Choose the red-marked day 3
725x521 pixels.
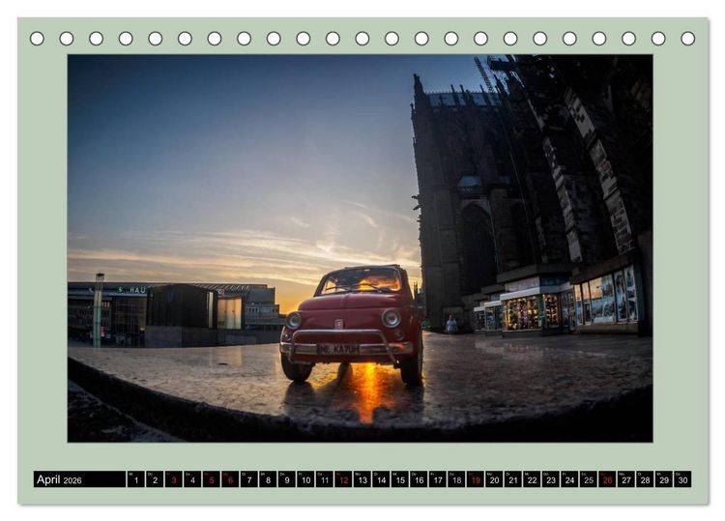coord(174,478)
